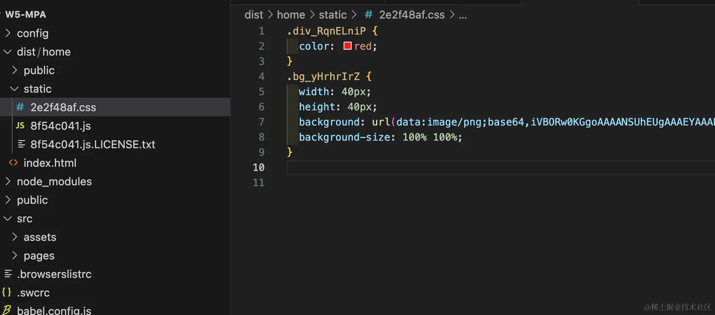Select the config folder name
This screenshot has height=315, width=715.
click(32, 33)
